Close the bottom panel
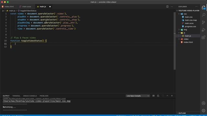Image resolution: width=207 pixels, height=116 pixels. point(172,96)
